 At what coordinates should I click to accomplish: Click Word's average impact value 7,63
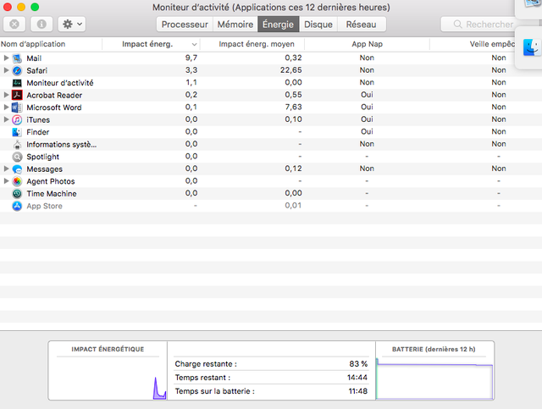click(x=293, y=108)
